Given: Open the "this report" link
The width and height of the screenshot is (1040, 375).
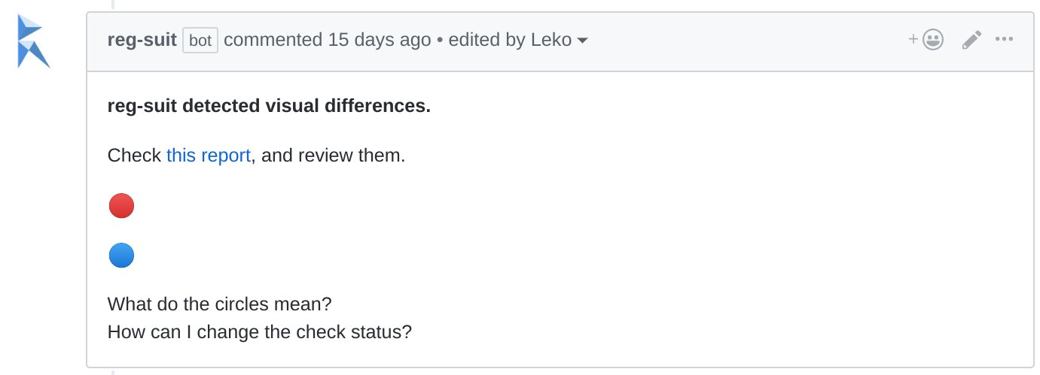Looking at the screenshot, I should pos(208,156).
